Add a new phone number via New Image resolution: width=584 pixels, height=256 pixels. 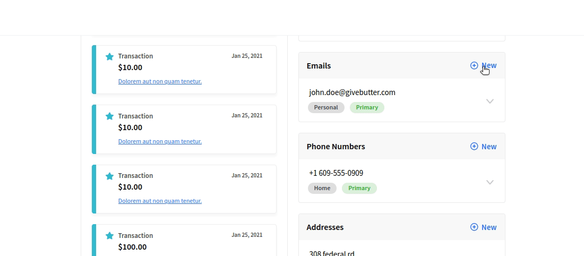pyautogui.click(x=488, y=147)
